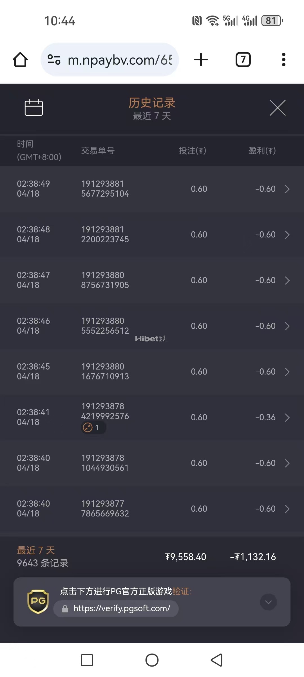Open a new browser tab
304x677 pixels.
click(201, 60)
